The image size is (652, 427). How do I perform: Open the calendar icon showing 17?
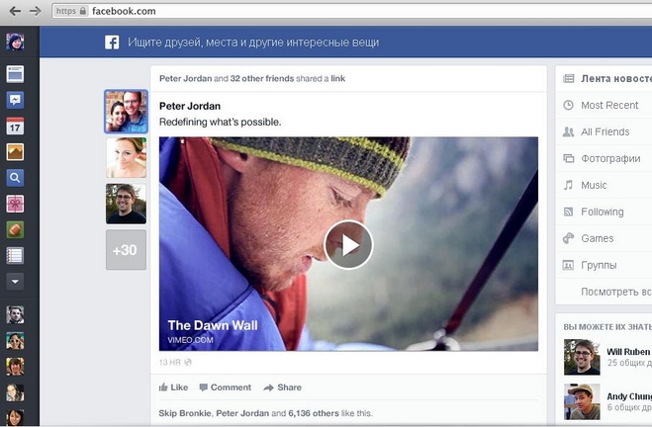point(15,126)
